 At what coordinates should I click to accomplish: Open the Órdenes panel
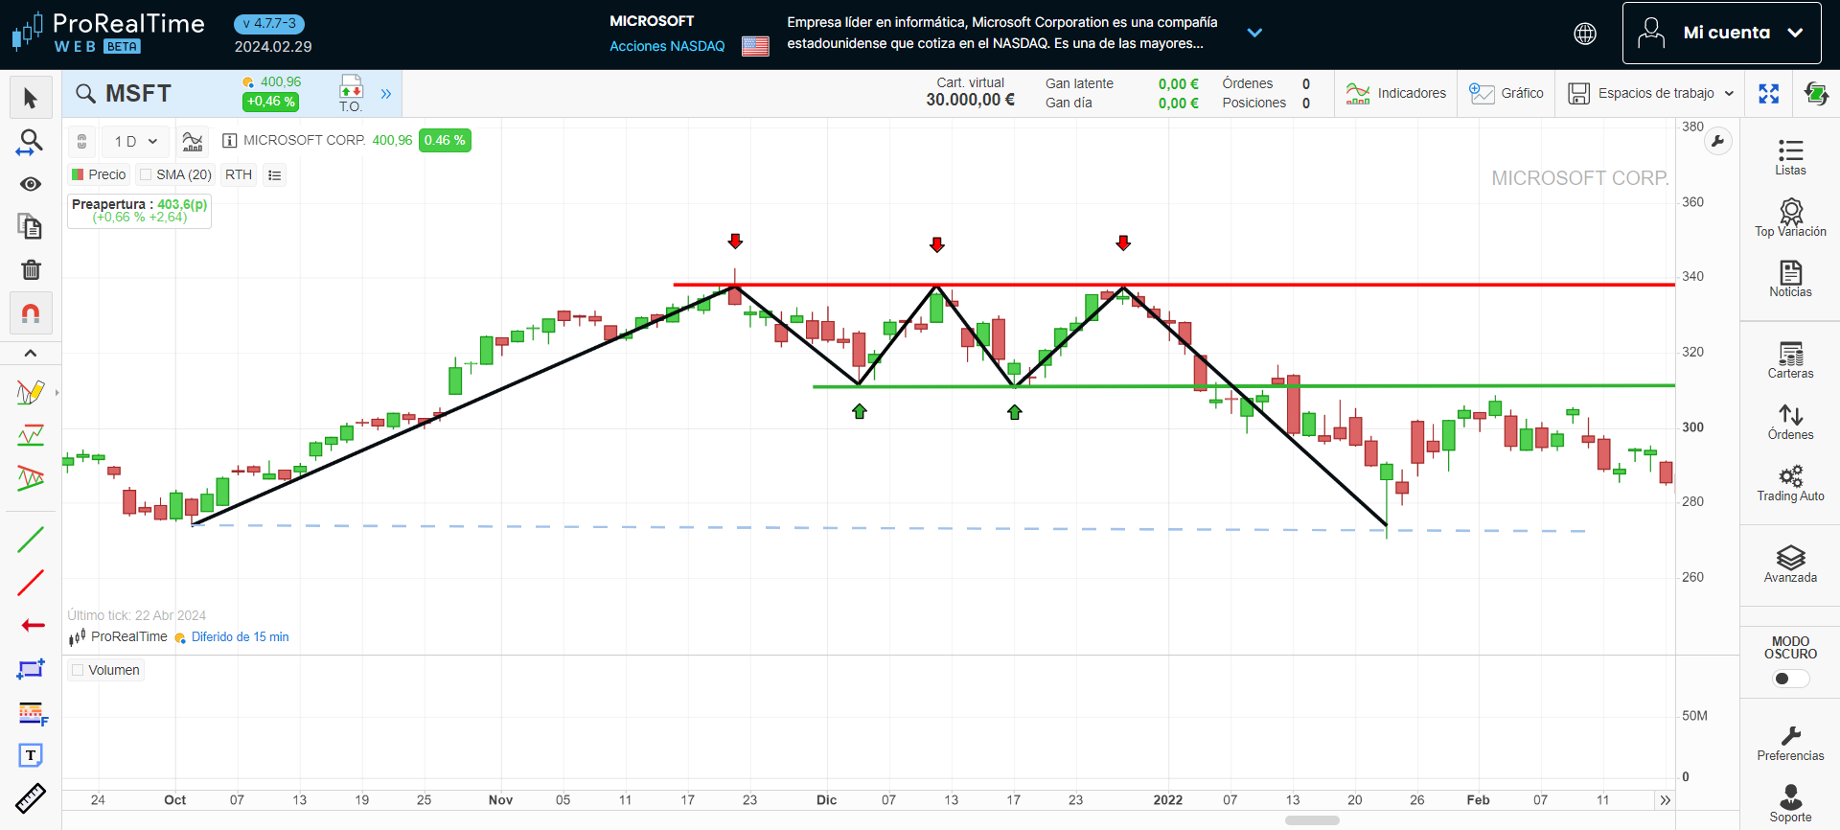(1790, 422)
